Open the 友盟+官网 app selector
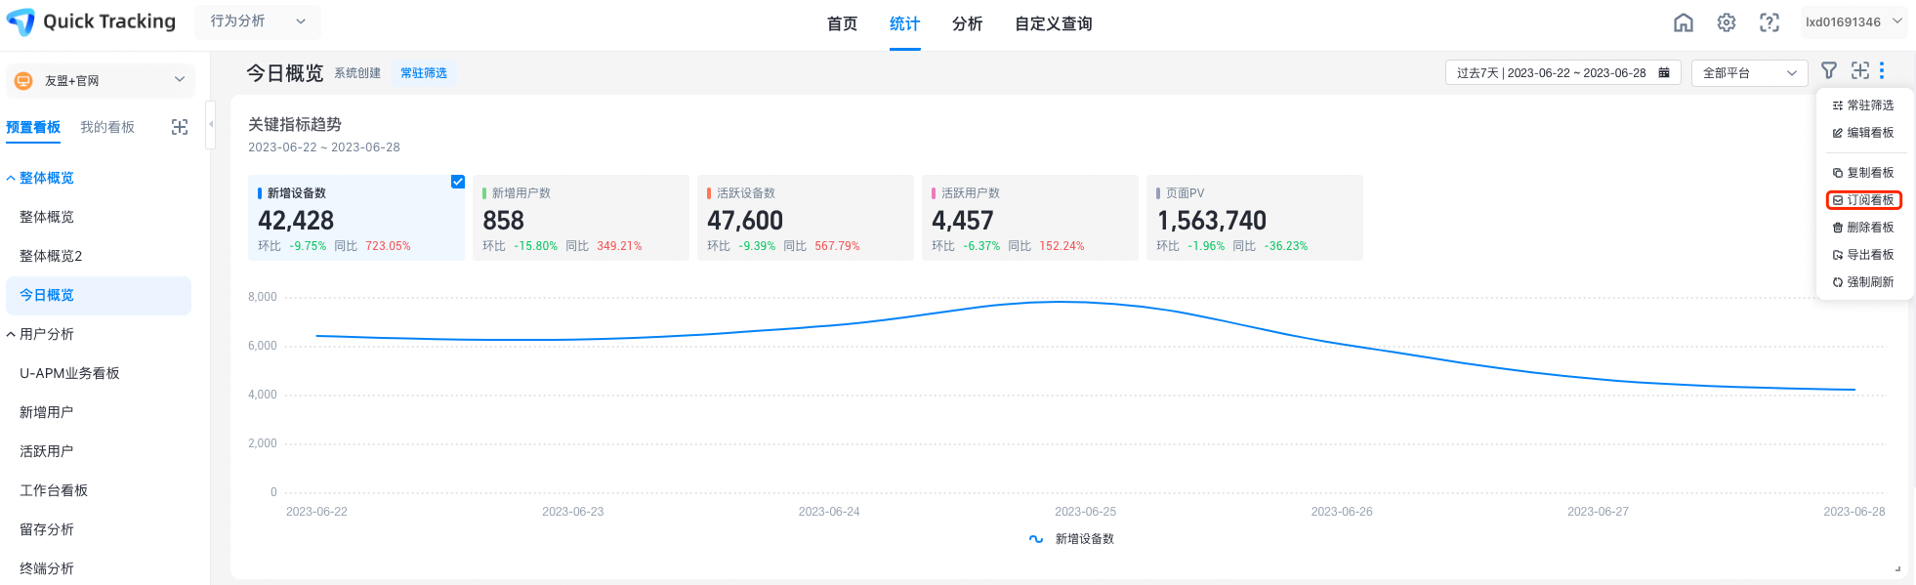 click(101, 80)
